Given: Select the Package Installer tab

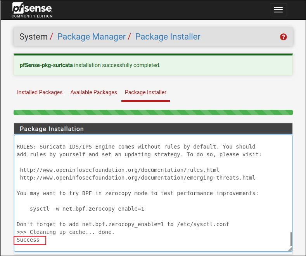Looking at the screenshot, I should [x=145, y=92].
